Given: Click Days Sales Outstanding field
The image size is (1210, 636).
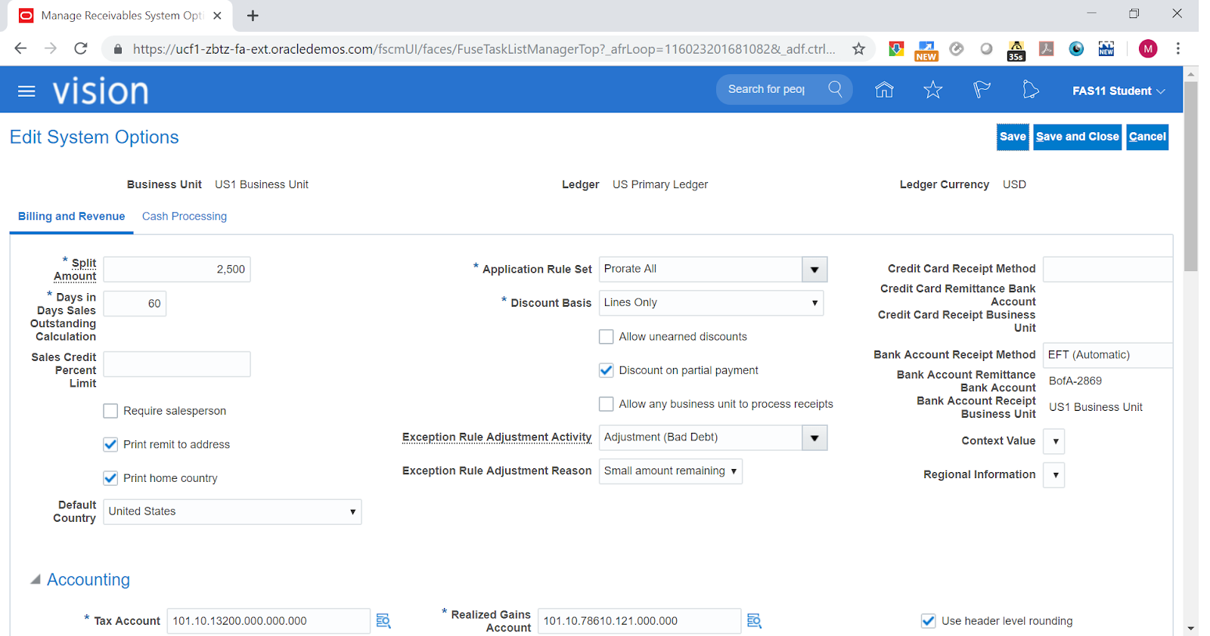Looking at the screenshot, I should click(135, 304).
